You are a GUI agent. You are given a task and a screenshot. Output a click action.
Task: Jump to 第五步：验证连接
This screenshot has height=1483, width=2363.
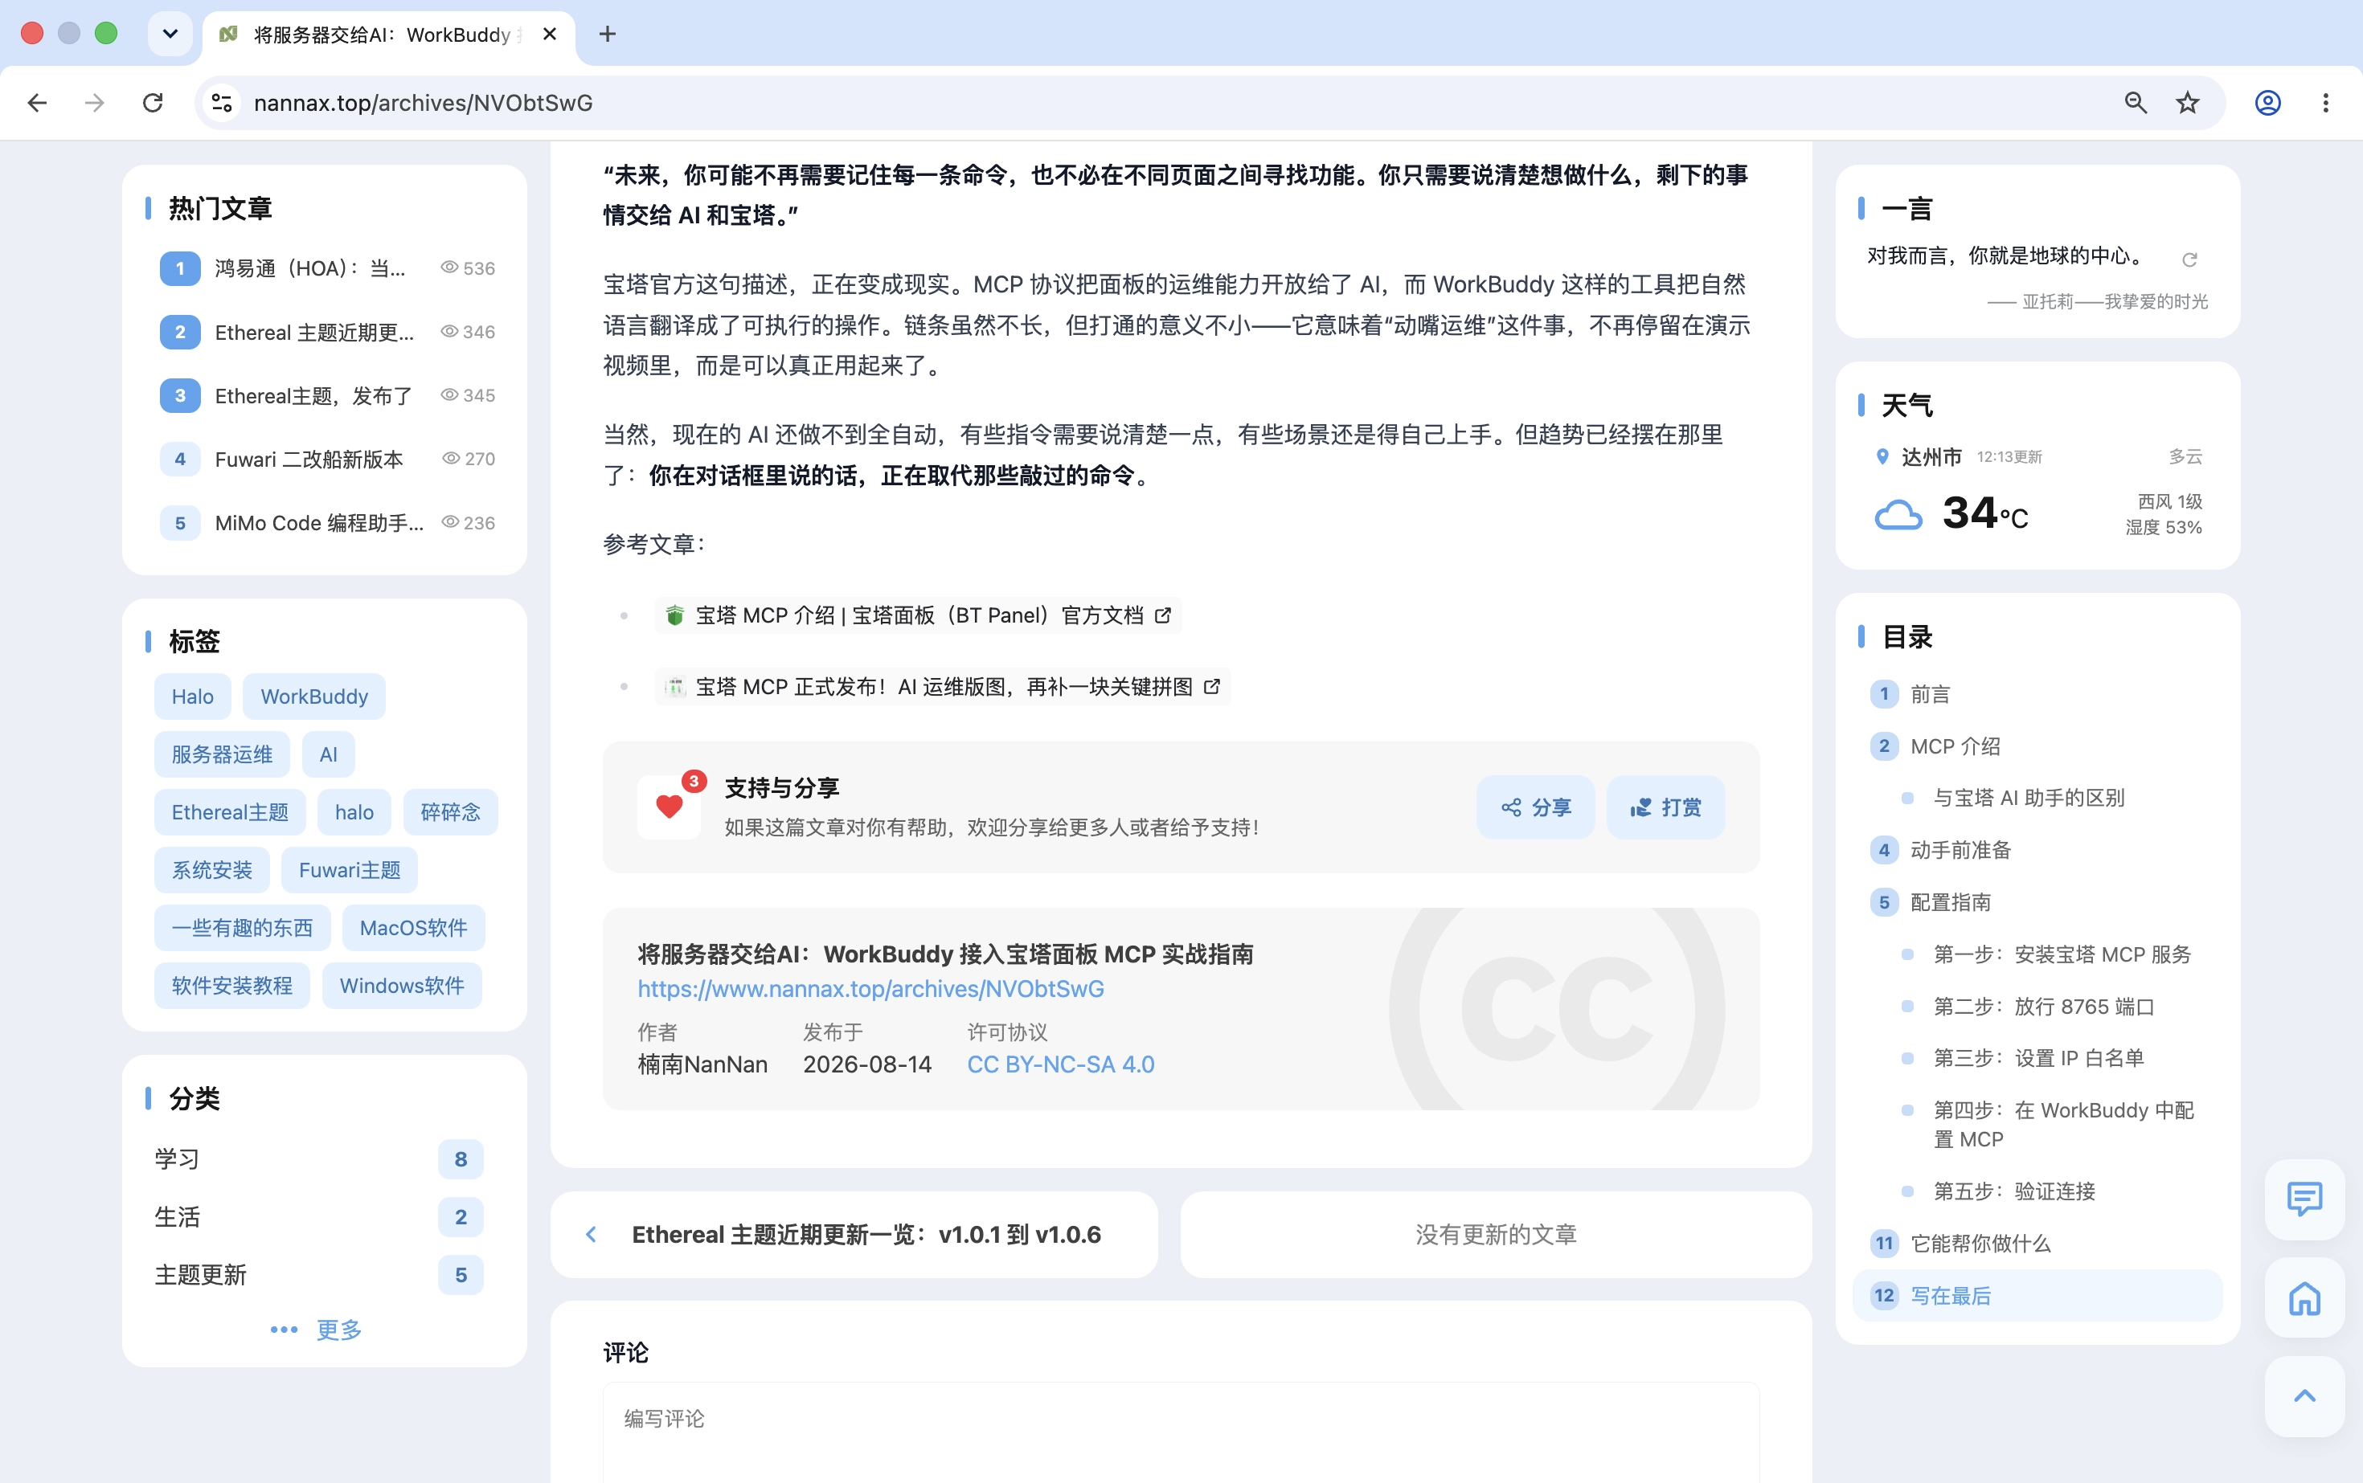tap(2037, 1191)
